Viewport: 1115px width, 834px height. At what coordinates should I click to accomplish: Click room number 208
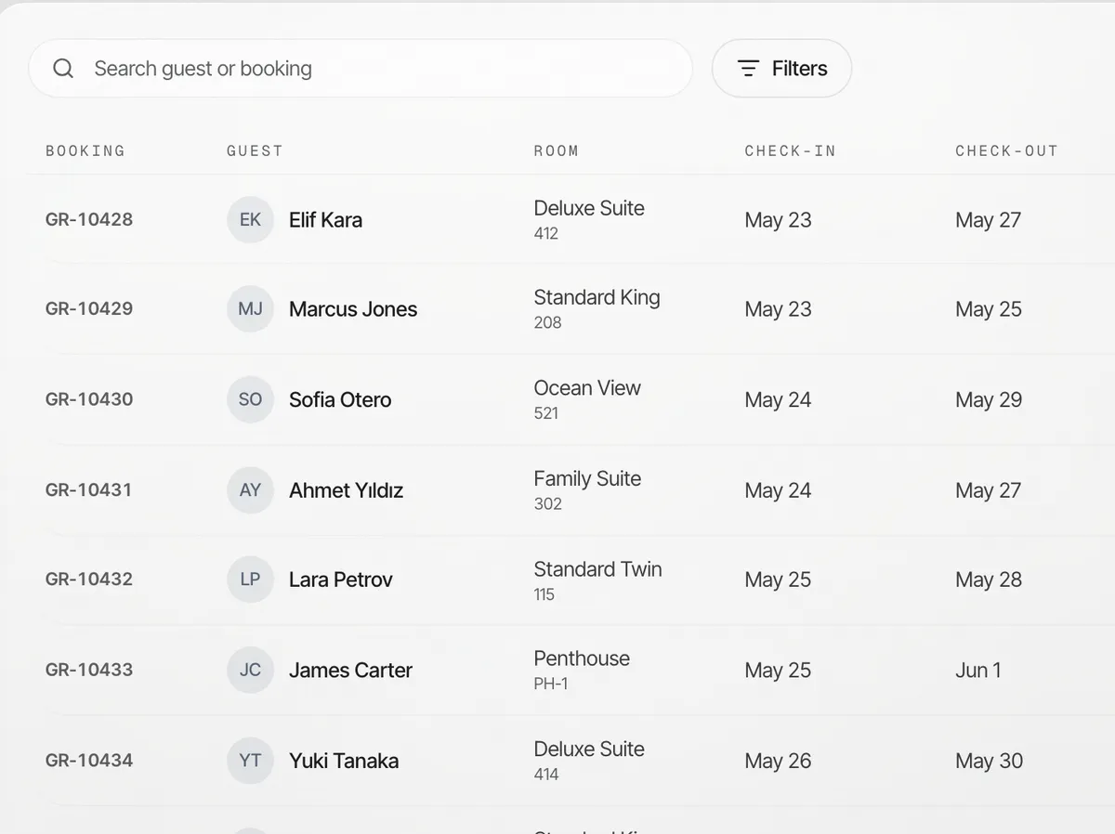(x=547, y=322)
